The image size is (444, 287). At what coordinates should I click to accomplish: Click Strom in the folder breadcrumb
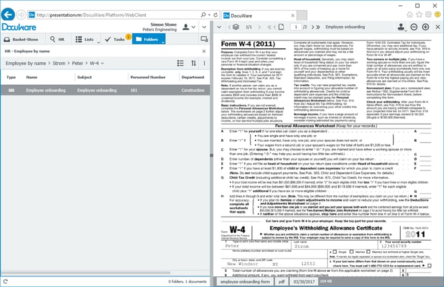tap(62, 64)
